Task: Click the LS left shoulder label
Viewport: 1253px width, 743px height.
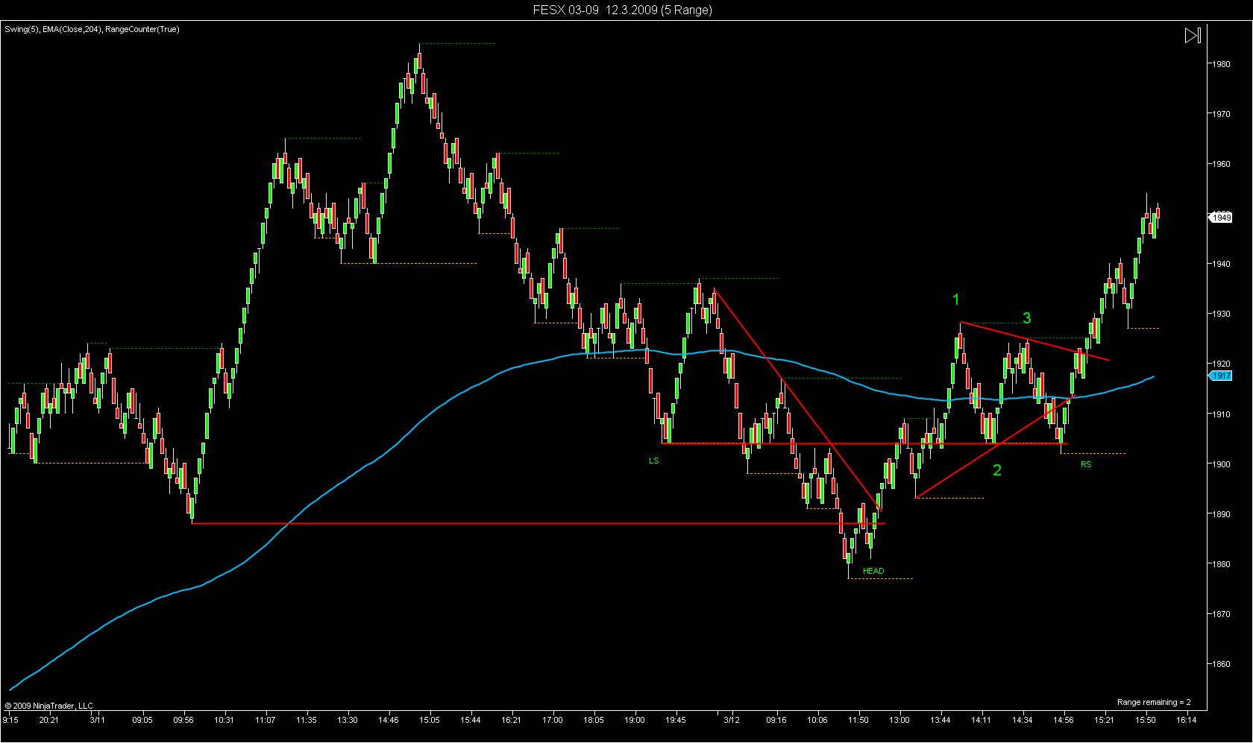Action: 653,461
